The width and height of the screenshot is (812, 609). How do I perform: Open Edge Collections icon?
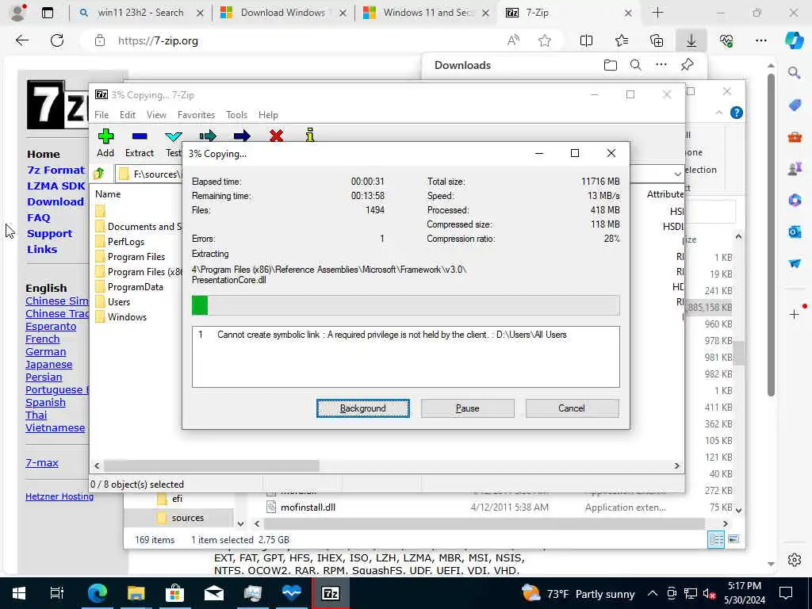[657, 40]
